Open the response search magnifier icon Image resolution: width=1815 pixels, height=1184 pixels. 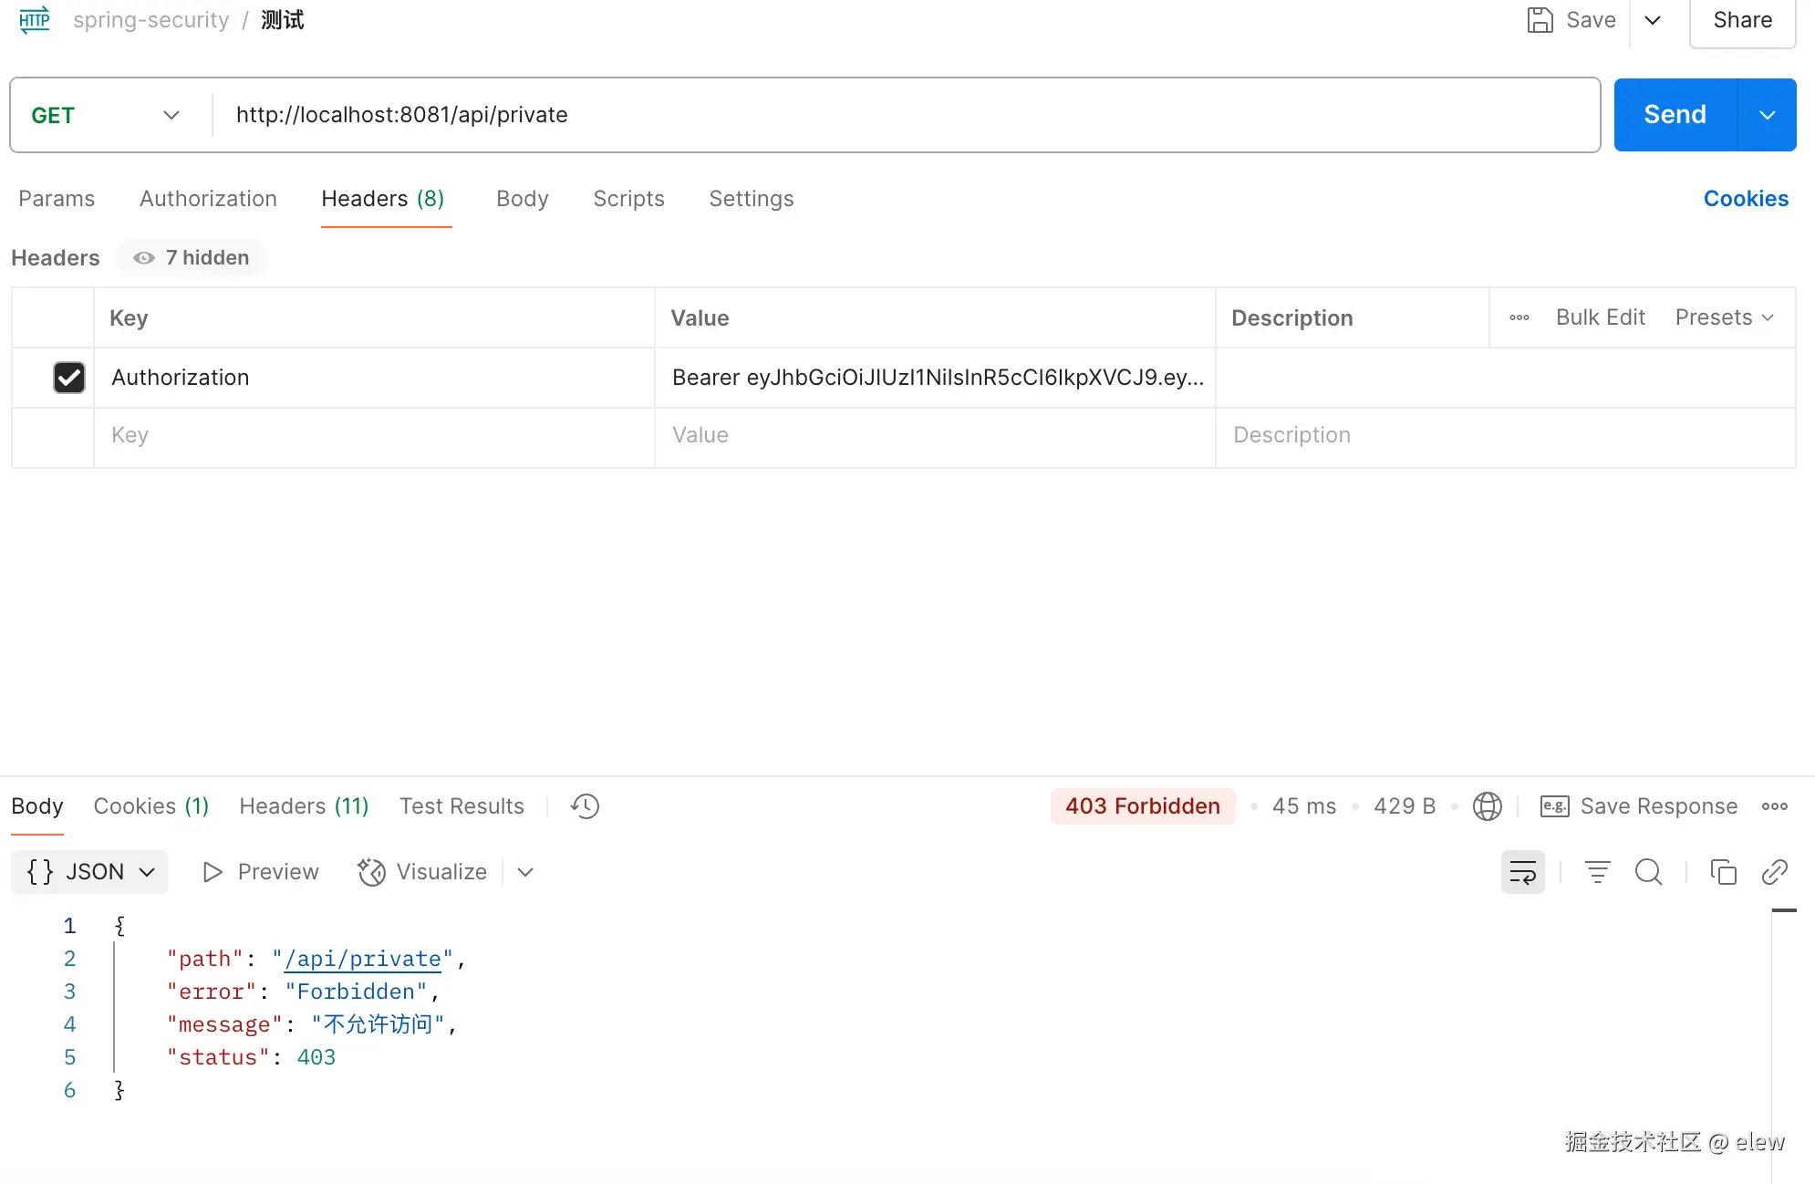(1648, 872)
